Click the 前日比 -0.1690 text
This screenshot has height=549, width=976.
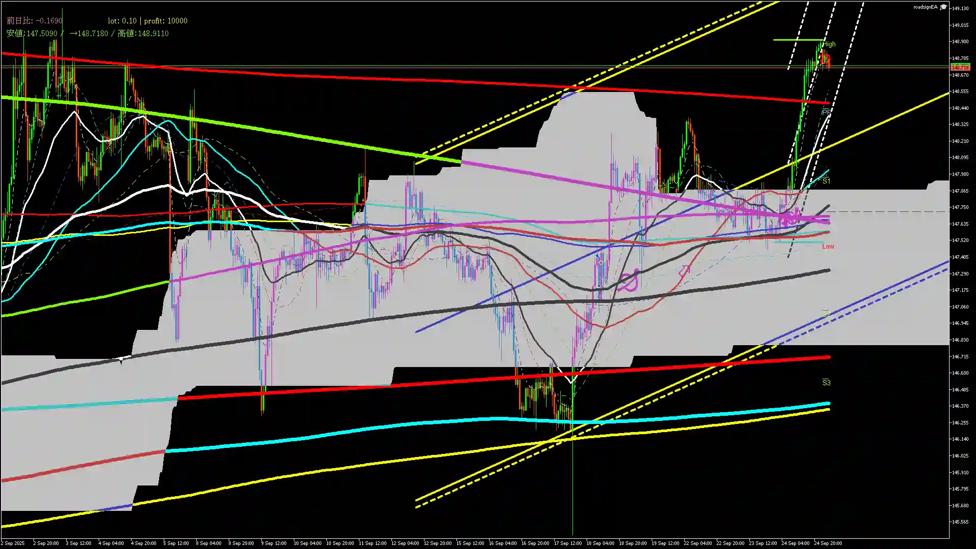(34, 21)
